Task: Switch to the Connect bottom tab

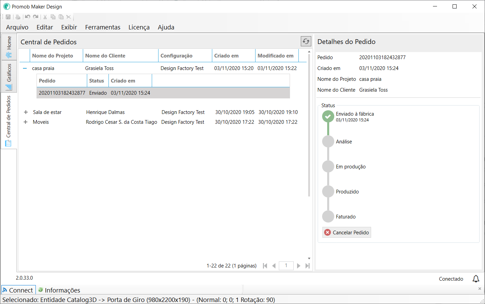Action: (18, 290)
